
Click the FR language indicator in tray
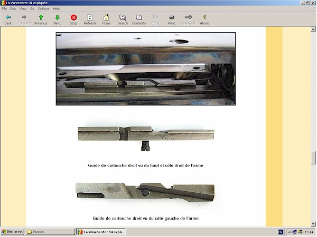(x=281, y=232)
